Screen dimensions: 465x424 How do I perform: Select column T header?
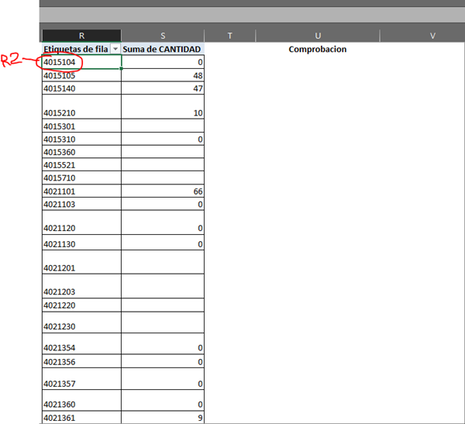pos(230,36)
